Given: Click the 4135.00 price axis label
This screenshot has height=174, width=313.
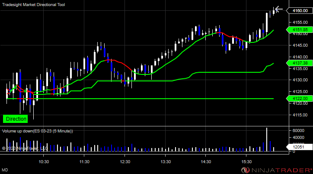Looking at the screenshot, I should point(300,68).
